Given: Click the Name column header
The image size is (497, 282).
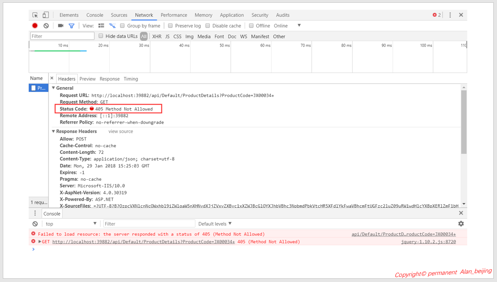Looking at the screenshot, I should coord(36,78).
